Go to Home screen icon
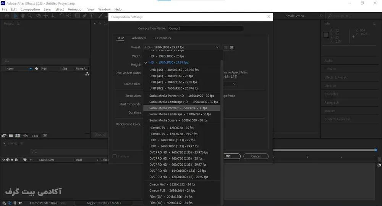The image size is (382, 206). pyautogui.click(x=7, y=16)
